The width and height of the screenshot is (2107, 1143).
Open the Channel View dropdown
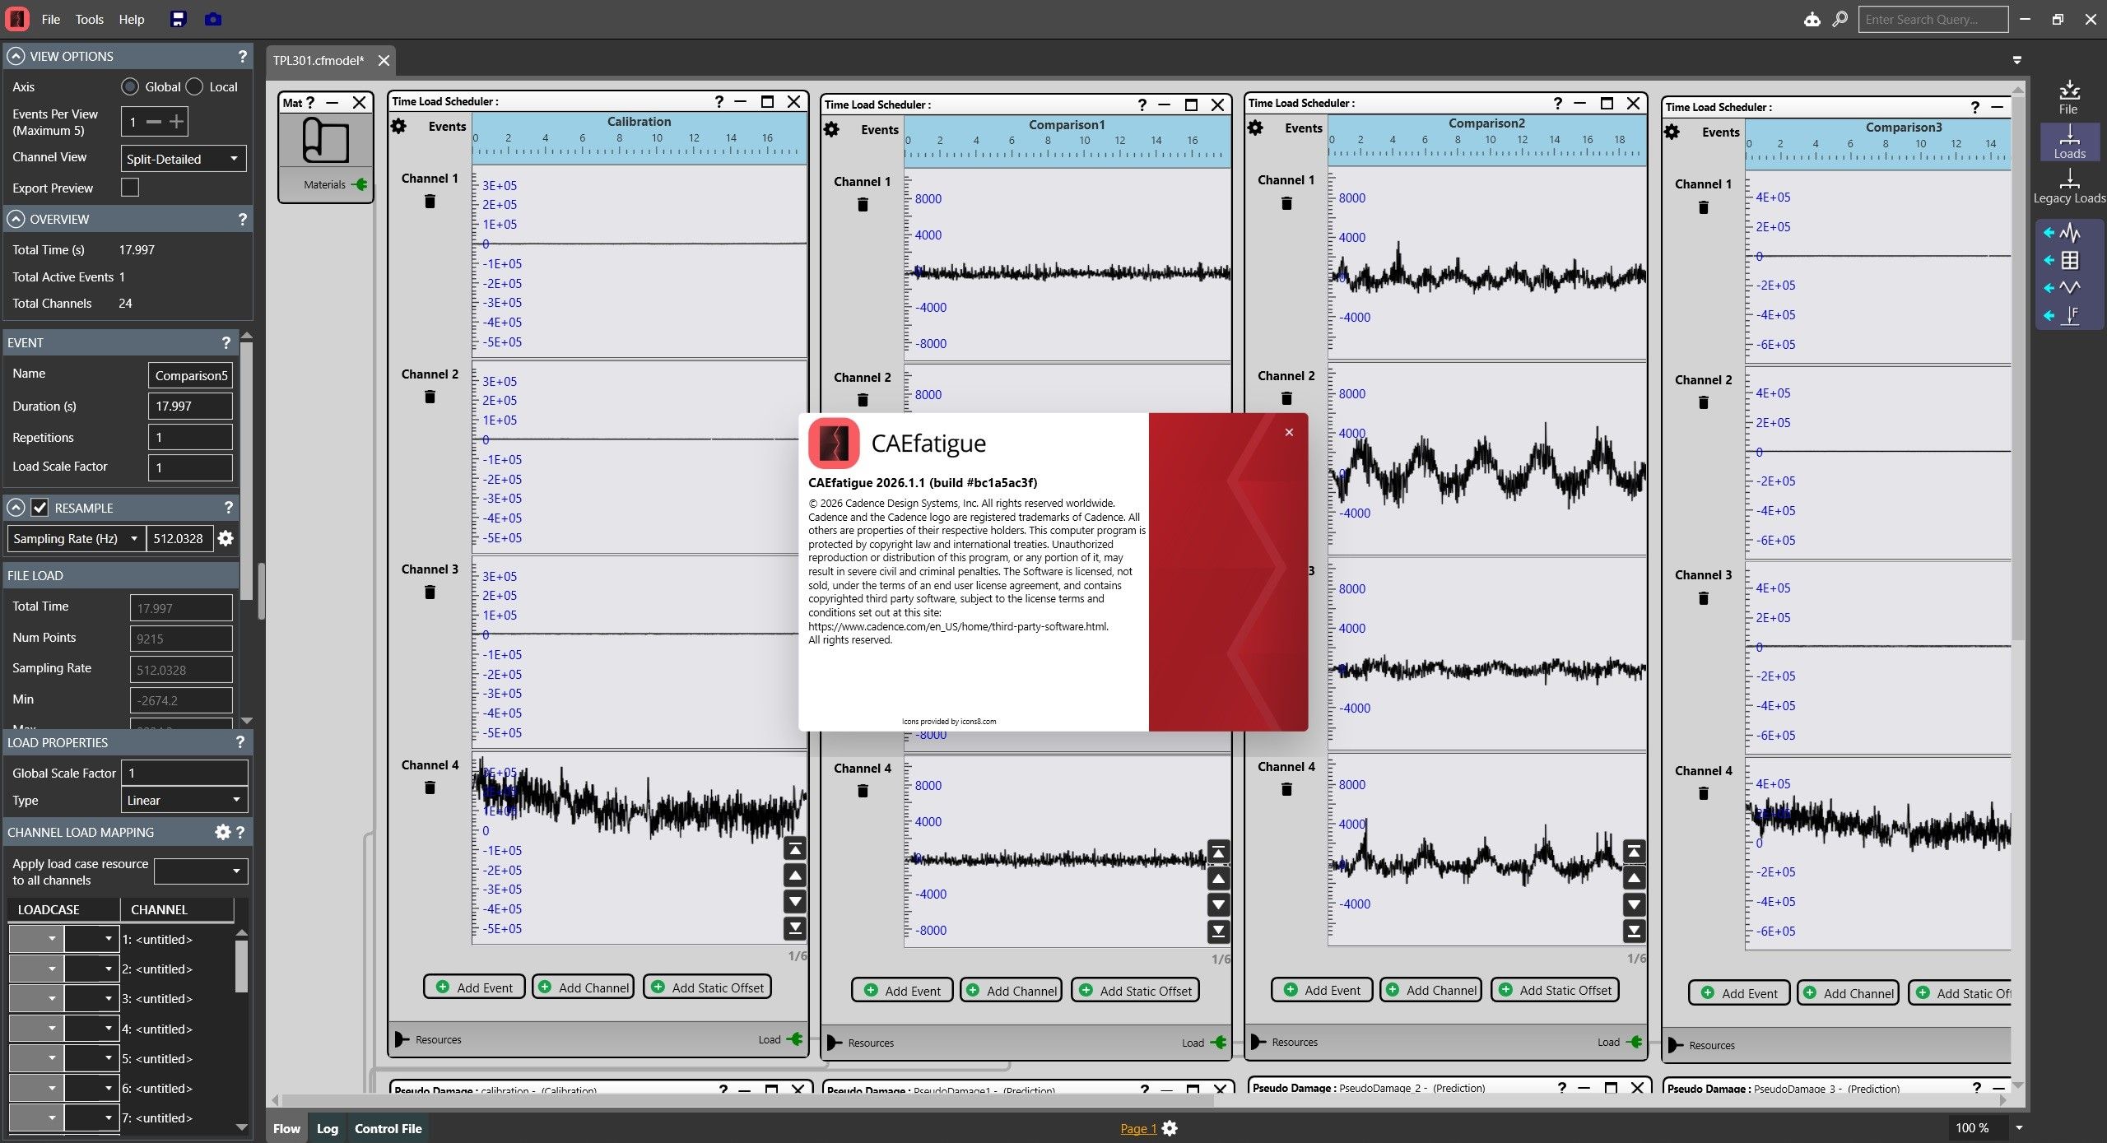[x=184, y=159]
